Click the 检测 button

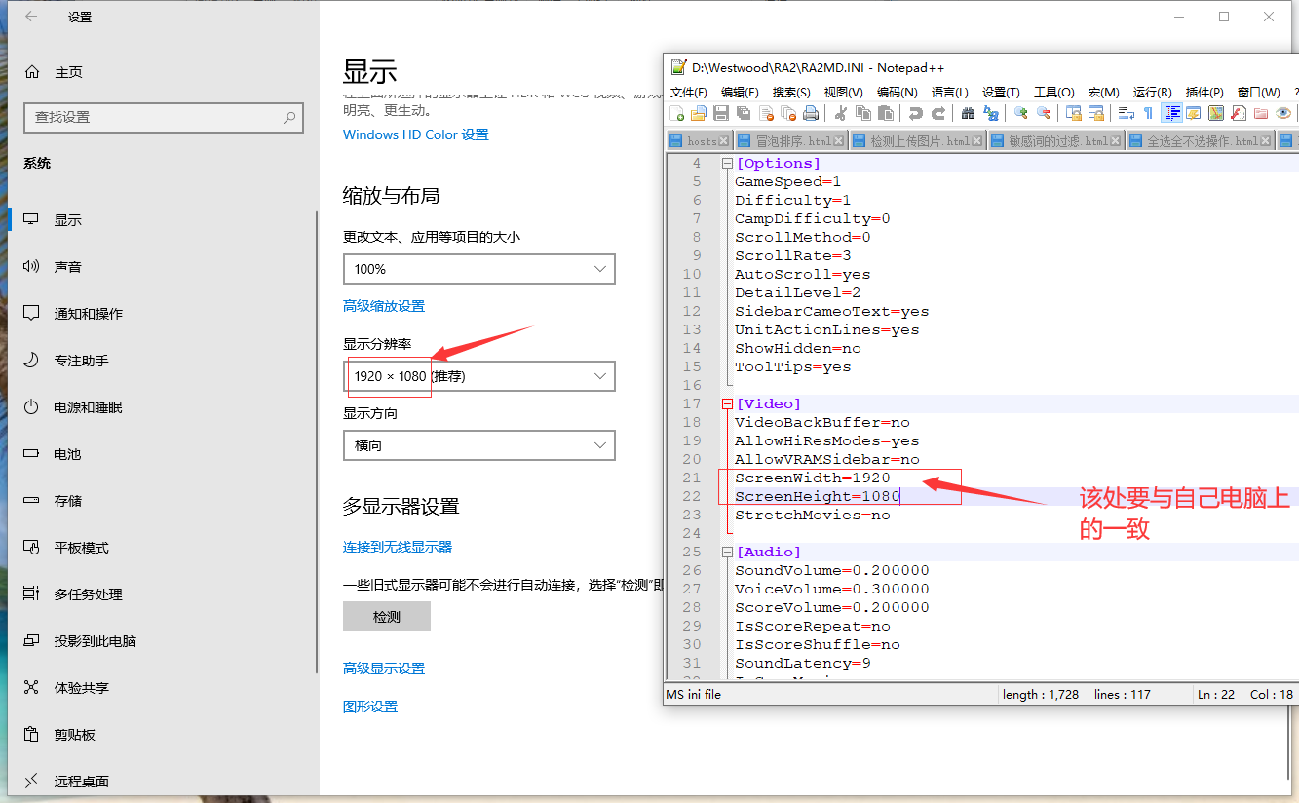(x=387, y=617)
